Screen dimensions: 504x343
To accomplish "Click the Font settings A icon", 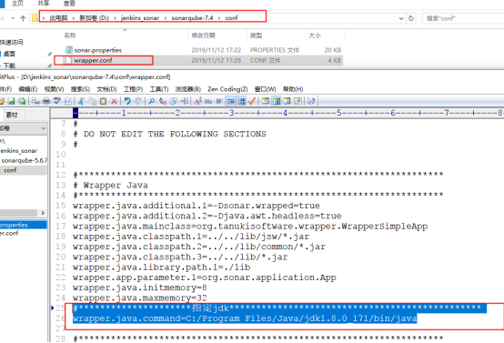I will [198, 101].
